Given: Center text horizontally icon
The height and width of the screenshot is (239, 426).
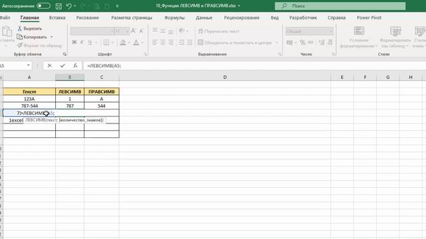Looking at the screenshot, I should coord(162,42).
